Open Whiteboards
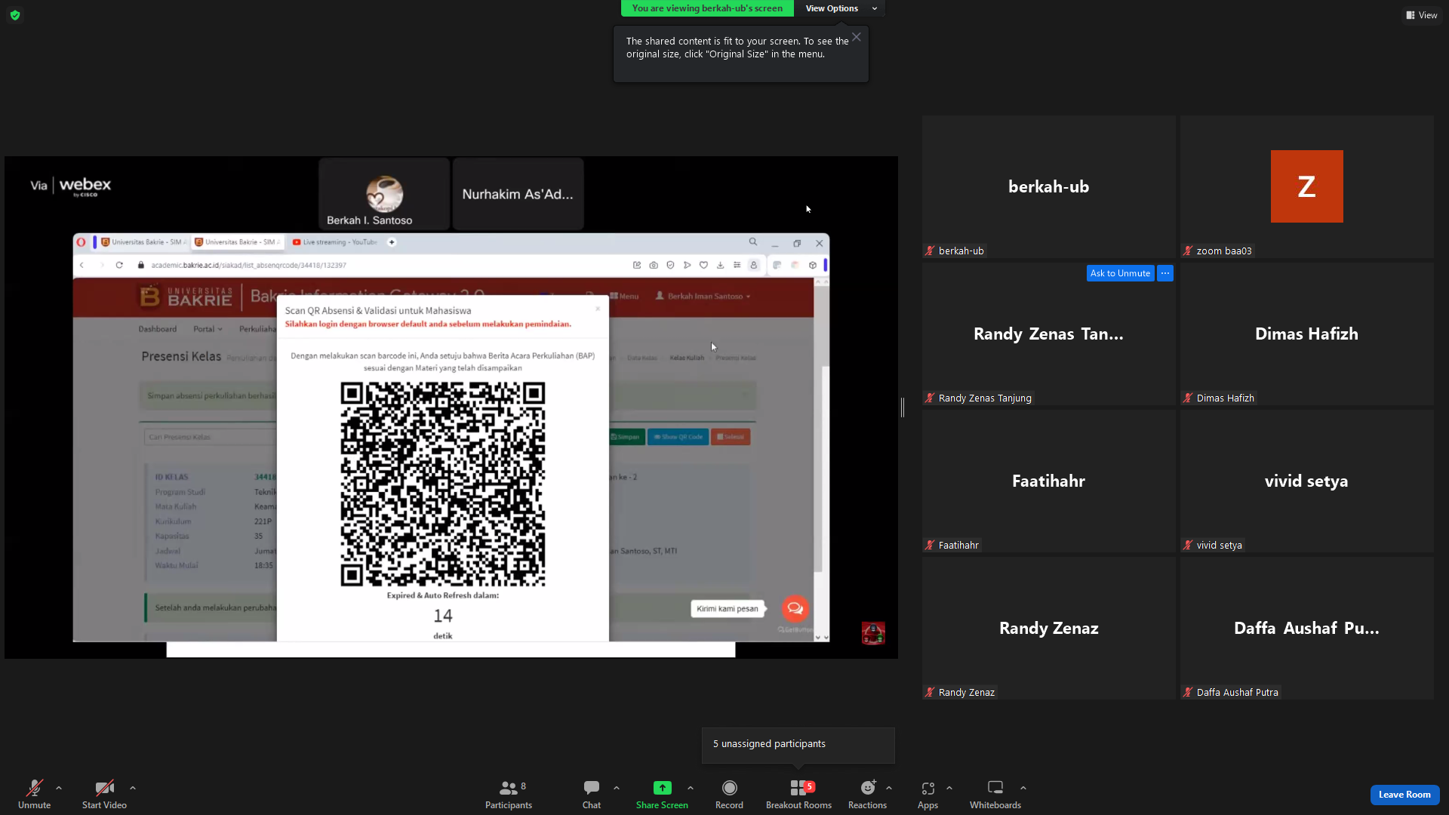 995,794
